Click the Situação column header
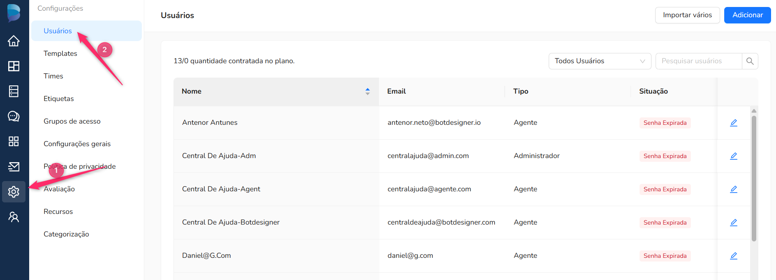The width and height of the screenshot is (776, 280). (674, 92)
